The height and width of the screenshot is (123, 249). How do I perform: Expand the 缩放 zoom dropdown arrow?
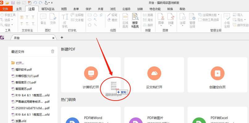(x=12, y=25)
